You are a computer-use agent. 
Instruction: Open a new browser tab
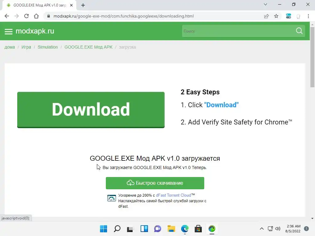tap(83, 5)
